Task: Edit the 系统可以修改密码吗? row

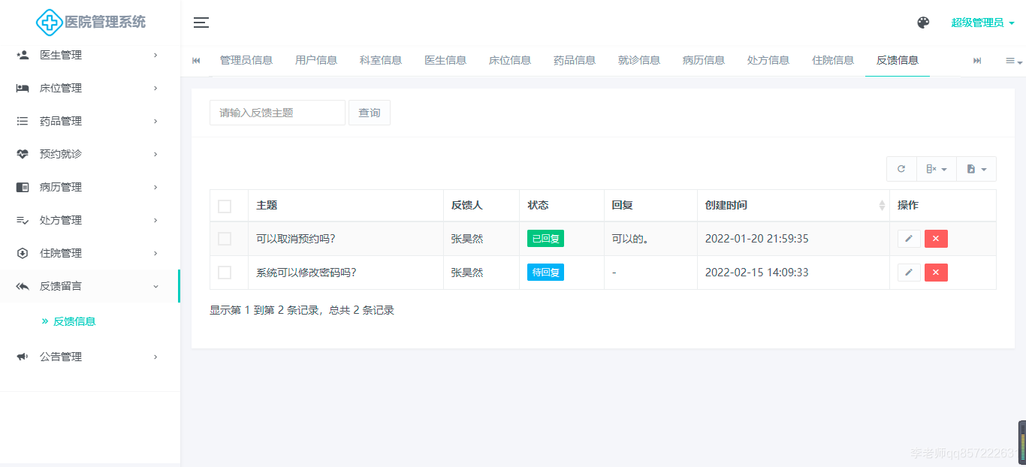Action: [909, 273]
